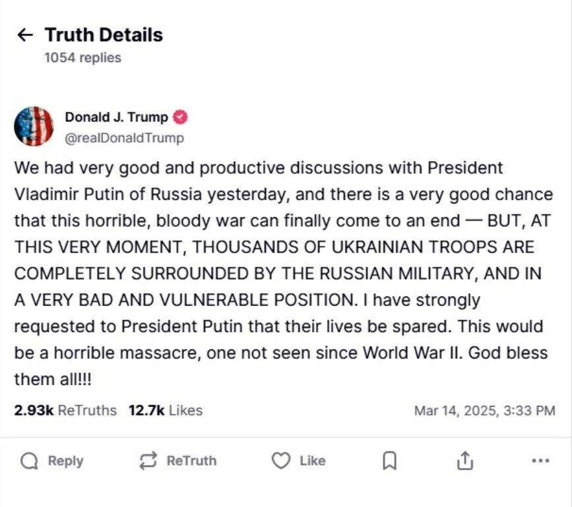572x507 pixels.
Task: Click the Mar 14, 2025 timestamp
Action: (x=484, y=411)
